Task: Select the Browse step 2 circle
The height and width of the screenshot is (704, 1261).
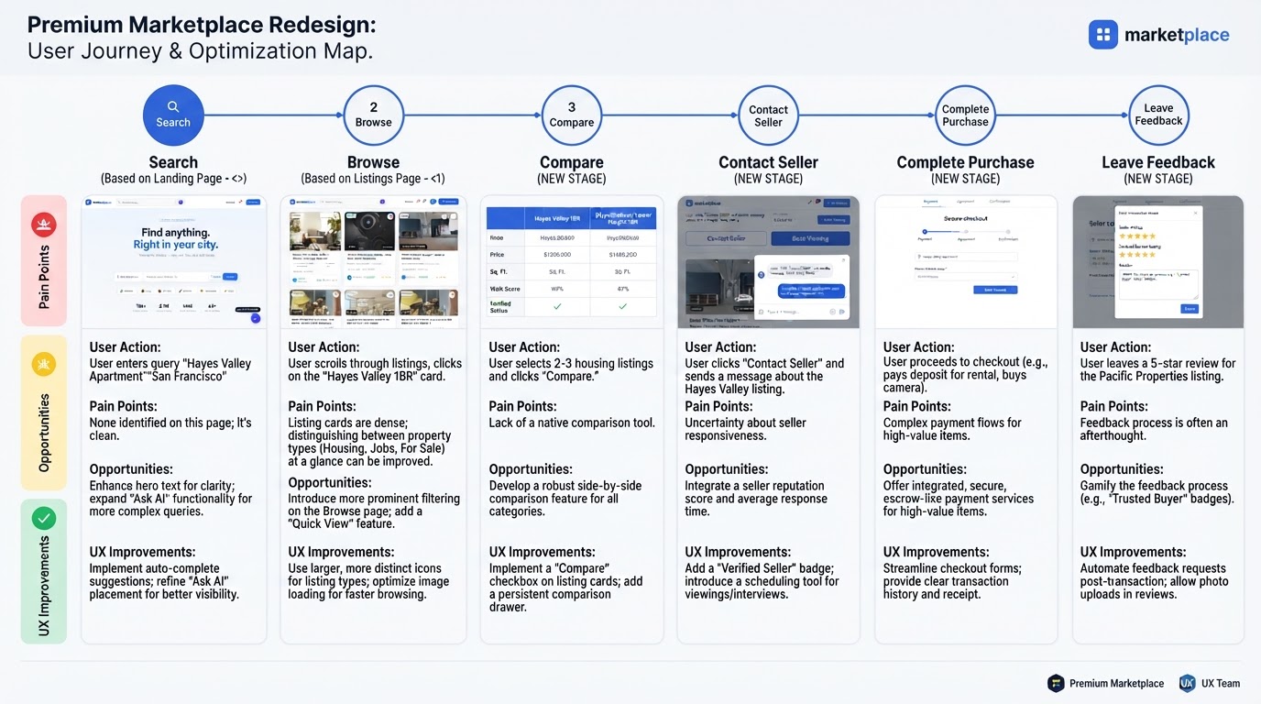Action: [374, 115]
